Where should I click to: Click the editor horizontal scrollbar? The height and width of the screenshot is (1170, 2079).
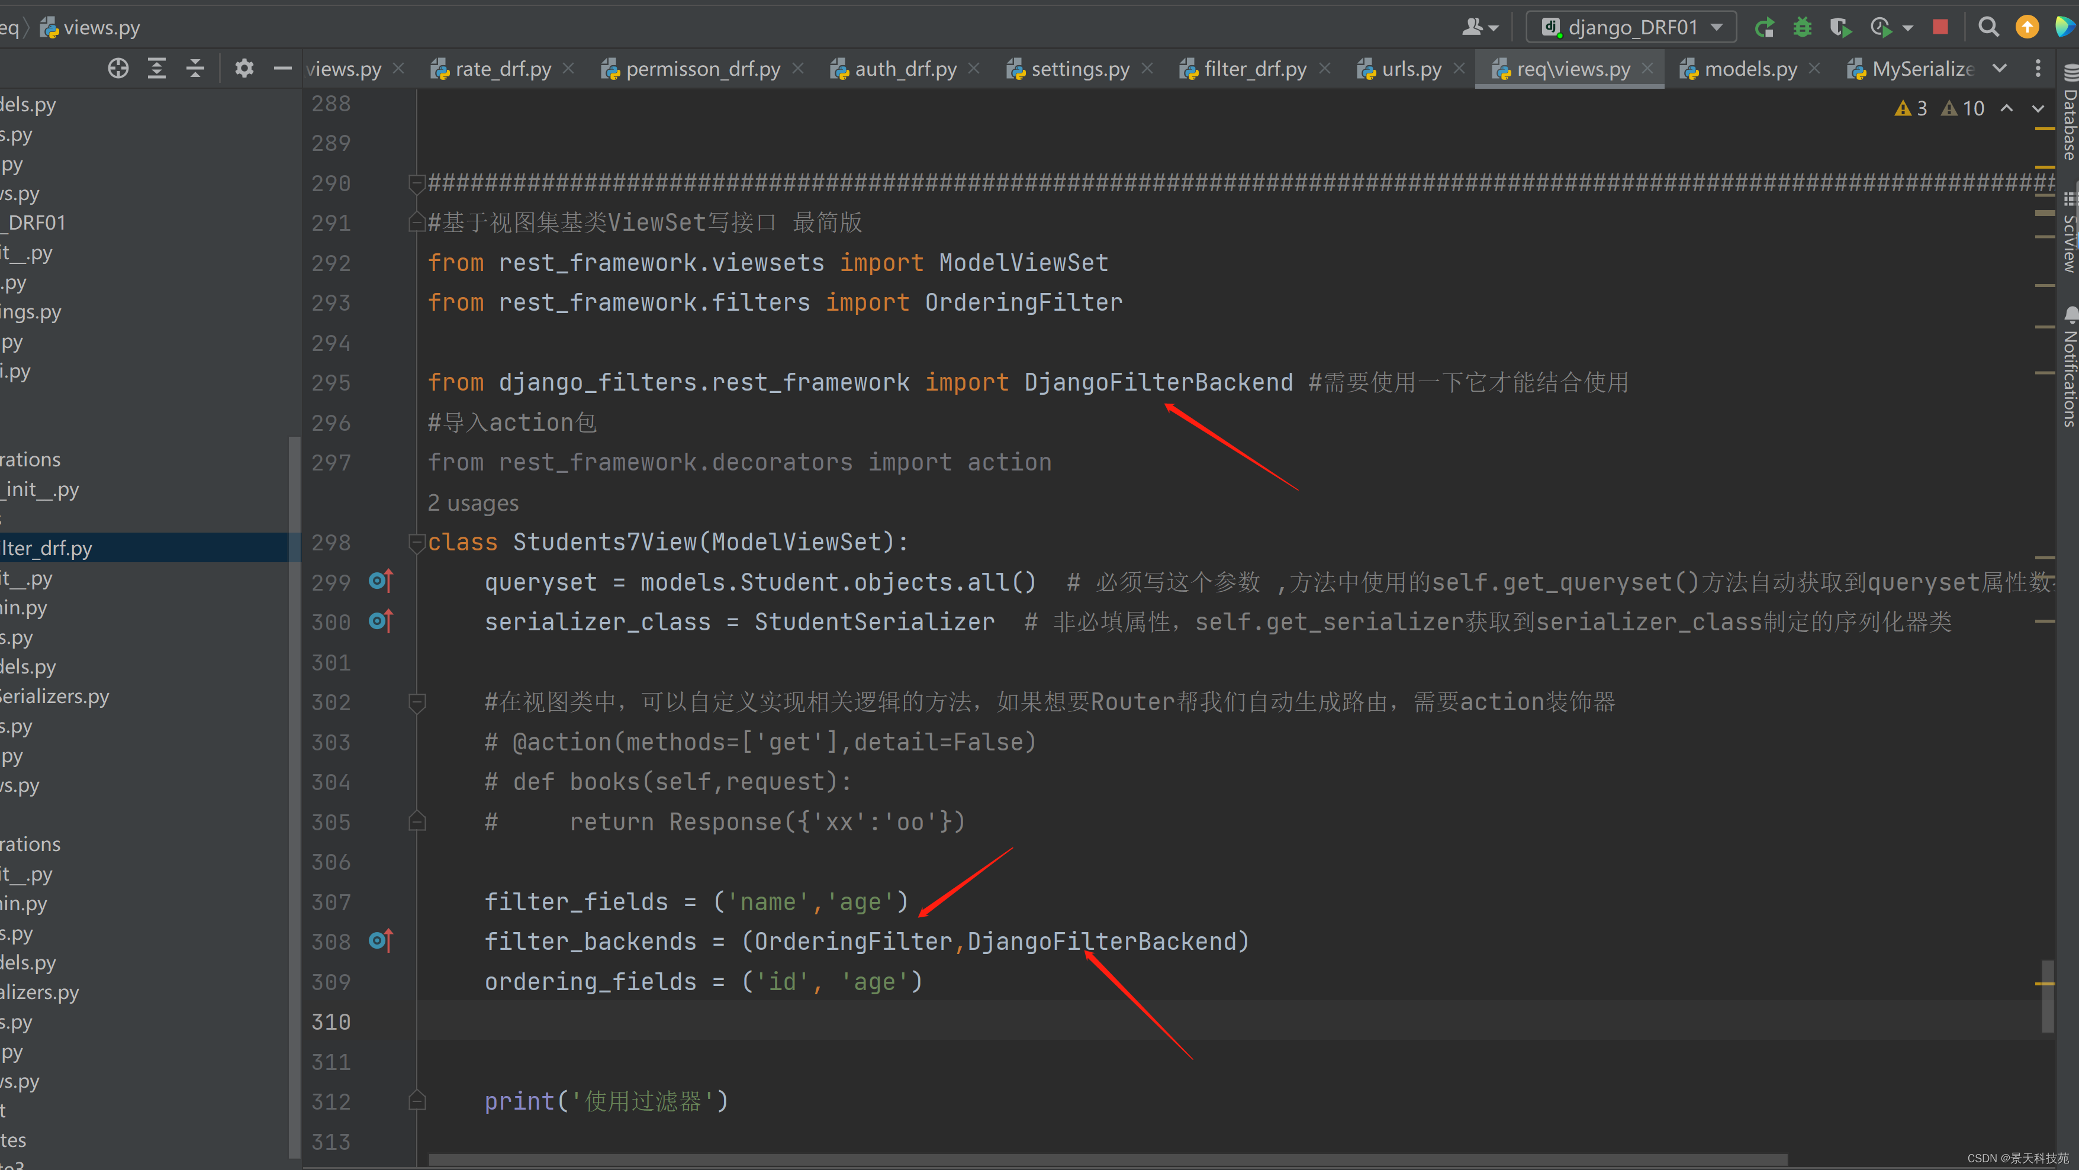pos(1108,1159)
